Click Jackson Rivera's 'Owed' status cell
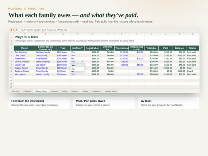Screen dimensions: 208x156 click(x=193, y=71)
